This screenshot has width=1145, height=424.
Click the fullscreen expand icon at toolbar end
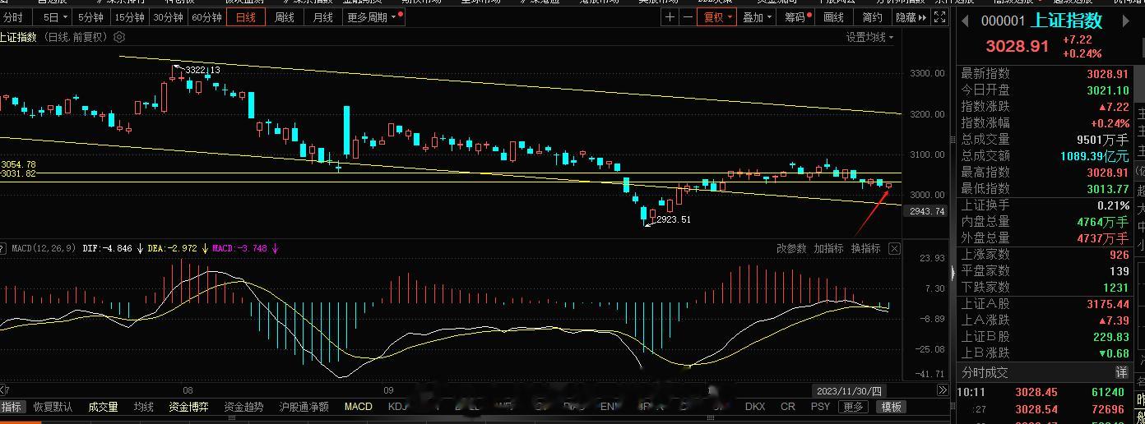(x=939, y=17)
